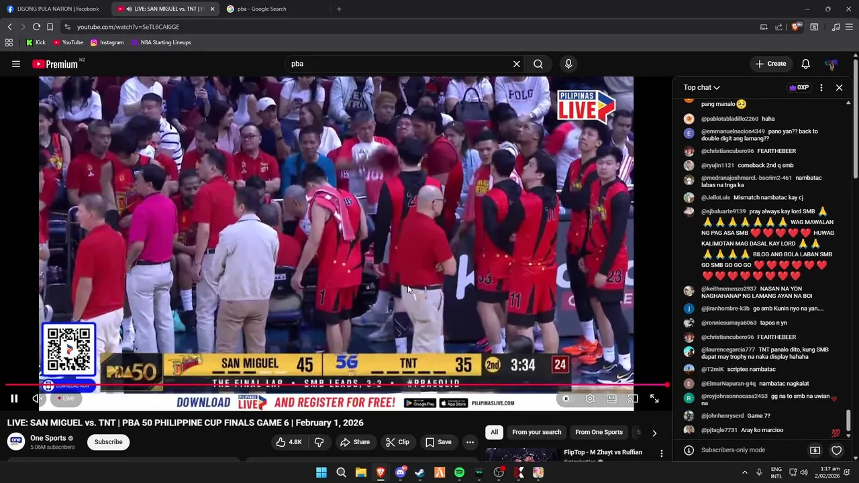Screen dimensions: 859x483
Task: Clip this live stream
Action: point(397,442)
